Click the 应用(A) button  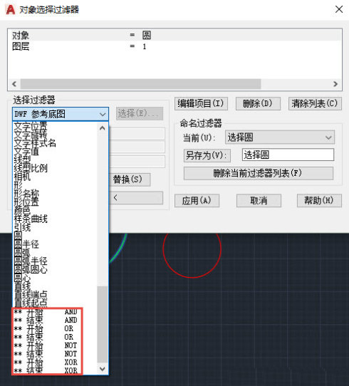(x=197, y=201)
